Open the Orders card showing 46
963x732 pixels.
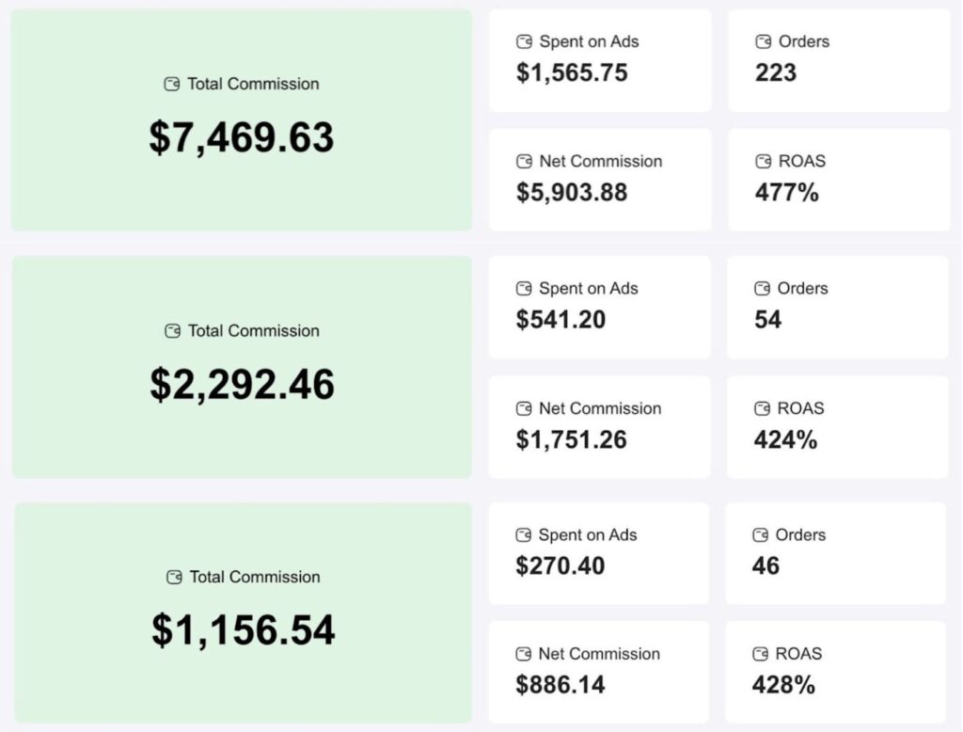pos(835,552)
